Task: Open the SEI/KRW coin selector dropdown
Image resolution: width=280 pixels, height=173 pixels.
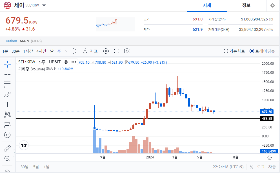Action: pos(44,5)
